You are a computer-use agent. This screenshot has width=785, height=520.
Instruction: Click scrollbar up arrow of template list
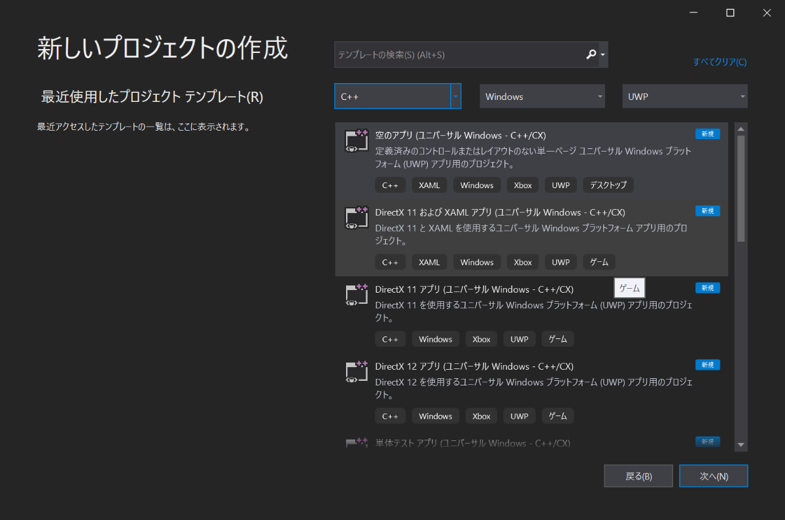point(741,128)
